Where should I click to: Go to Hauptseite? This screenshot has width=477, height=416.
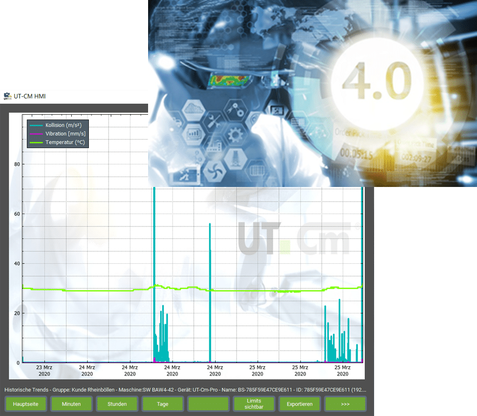pyautogui.click(x=26, y=404)
